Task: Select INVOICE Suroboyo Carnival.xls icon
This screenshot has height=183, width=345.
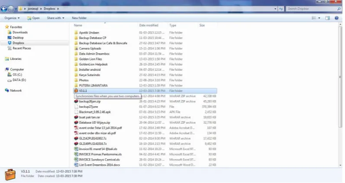Action: point(76,160)
